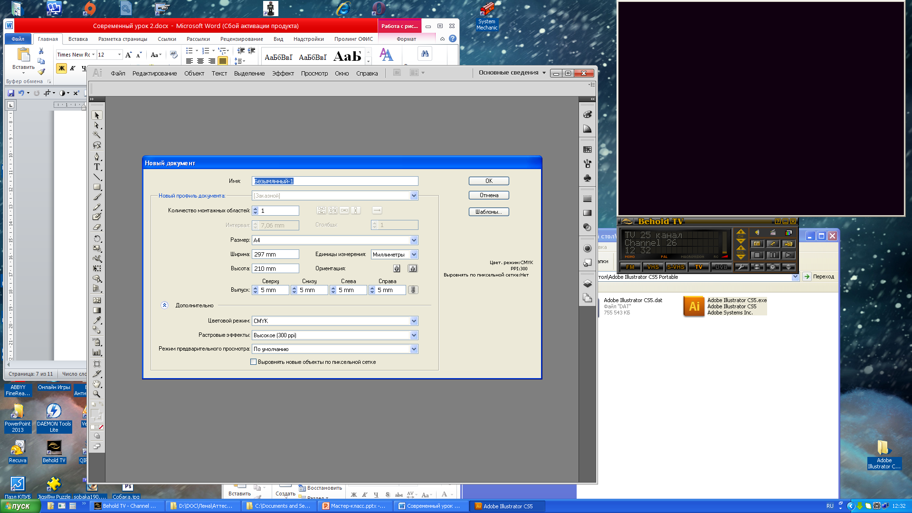Click the Find binoculars icon in Word ribbon
Image resolution: width=912 pixels, height=513 pixels.
425,54
